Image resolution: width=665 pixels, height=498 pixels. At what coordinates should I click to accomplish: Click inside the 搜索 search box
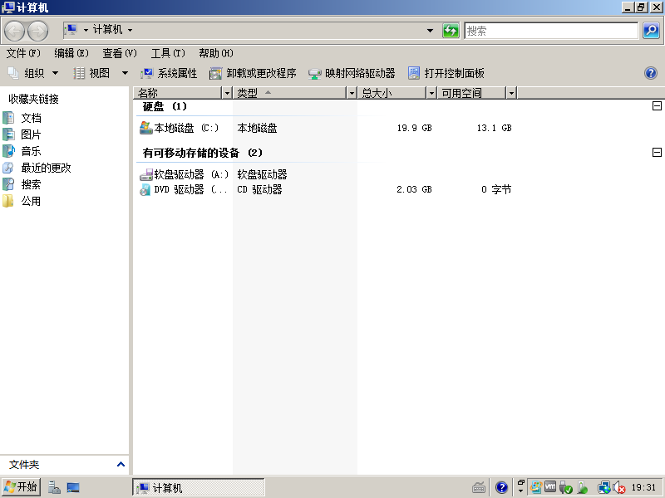coord(551,31)
